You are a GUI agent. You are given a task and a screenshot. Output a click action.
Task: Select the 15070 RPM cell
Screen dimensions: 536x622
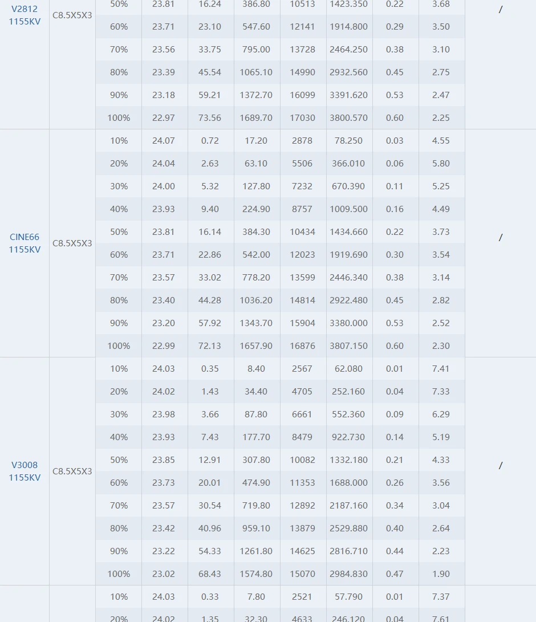point(302,574)
